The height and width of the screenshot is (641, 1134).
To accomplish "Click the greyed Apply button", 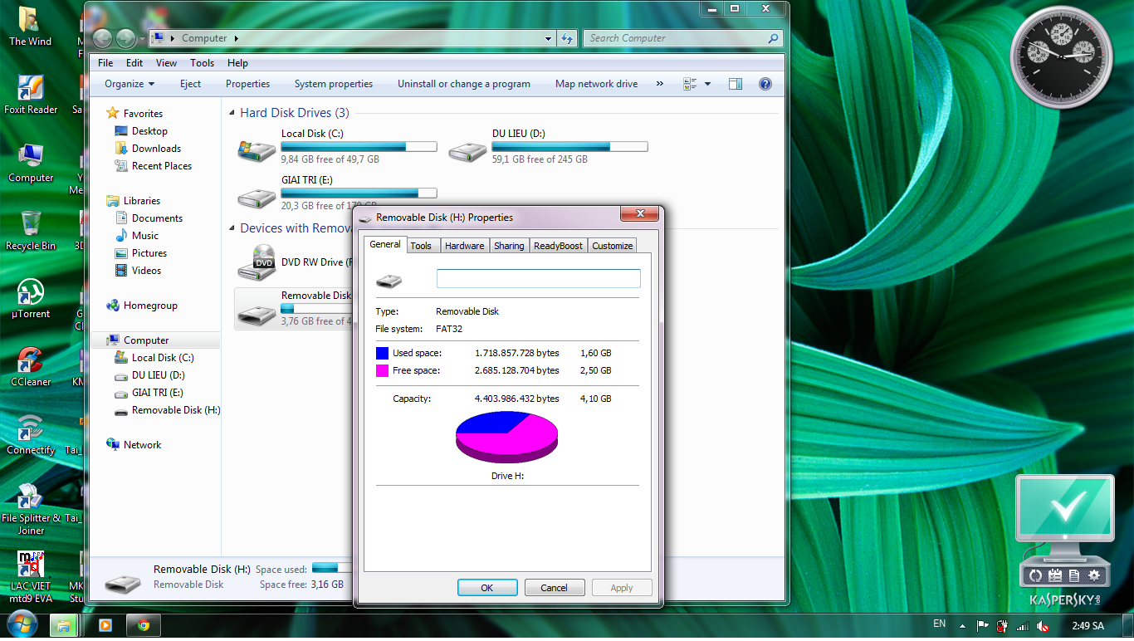I will click(622, 588).
